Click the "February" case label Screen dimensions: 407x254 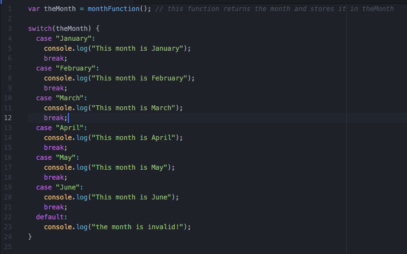coord(76,68)
